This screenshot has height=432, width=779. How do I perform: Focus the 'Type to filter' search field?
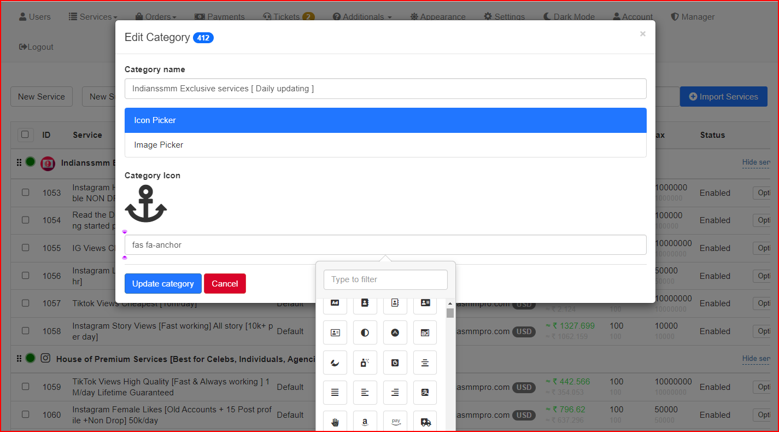pos(385,279)
